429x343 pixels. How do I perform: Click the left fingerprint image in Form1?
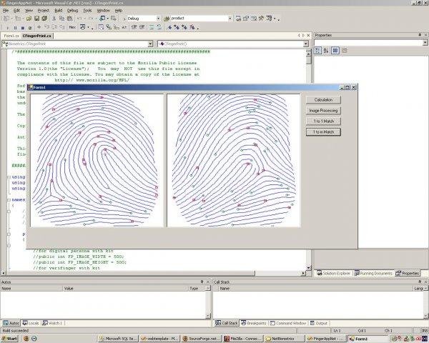[x=97, y=160]
